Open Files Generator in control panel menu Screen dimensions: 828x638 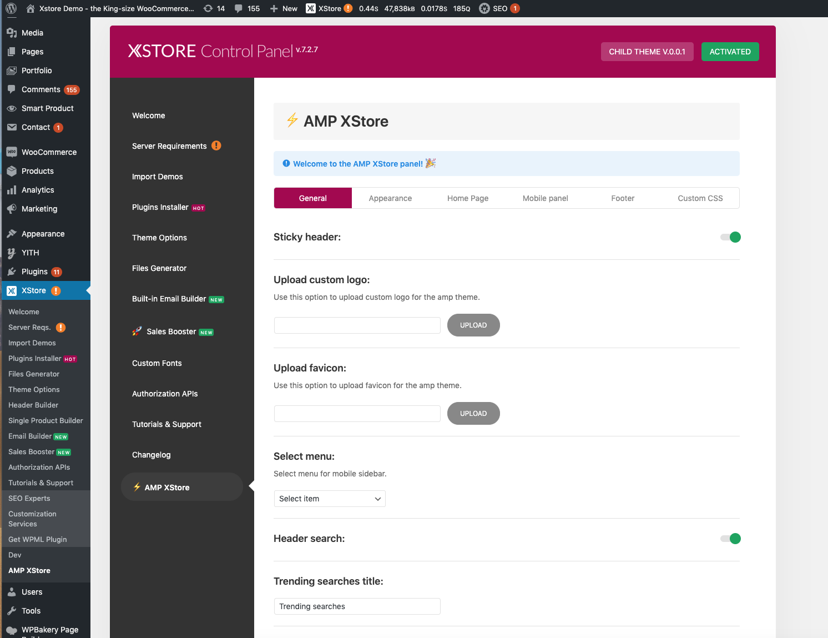click(x=159, y=268)
